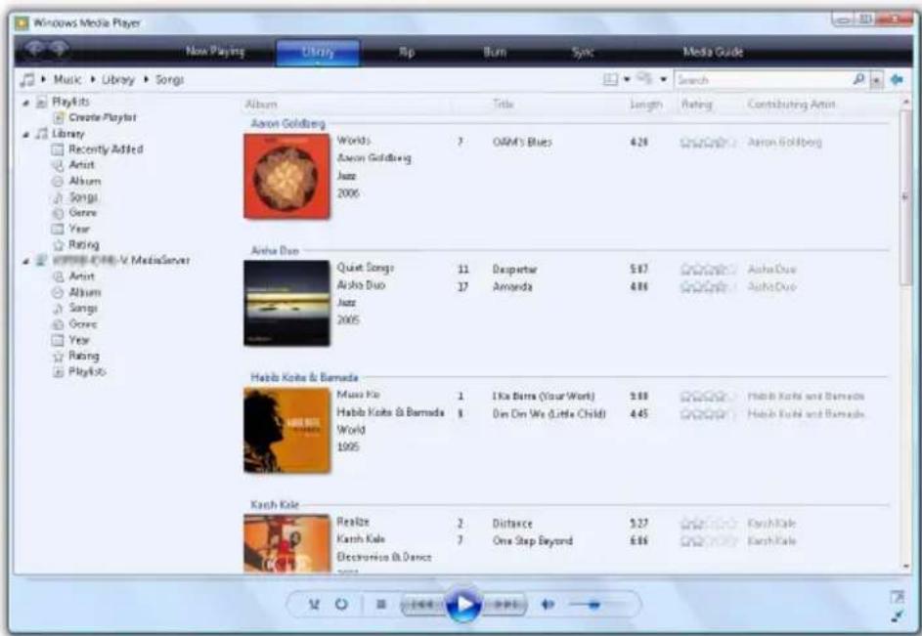Sort by the Title column header
The width and height of the screenshot is (922, 636).
point(504,104)
